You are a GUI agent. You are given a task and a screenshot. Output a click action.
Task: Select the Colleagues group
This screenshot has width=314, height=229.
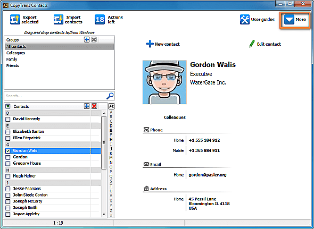pos(59,53)
